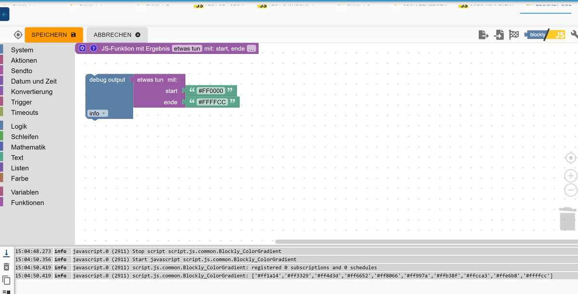Viewport: 578px width, 294px height.
Task: Click the workspace trash can
Action: point(568,218)
